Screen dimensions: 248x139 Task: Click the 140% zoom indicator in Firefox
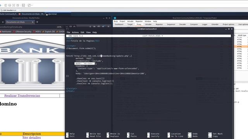click(59, 27)
